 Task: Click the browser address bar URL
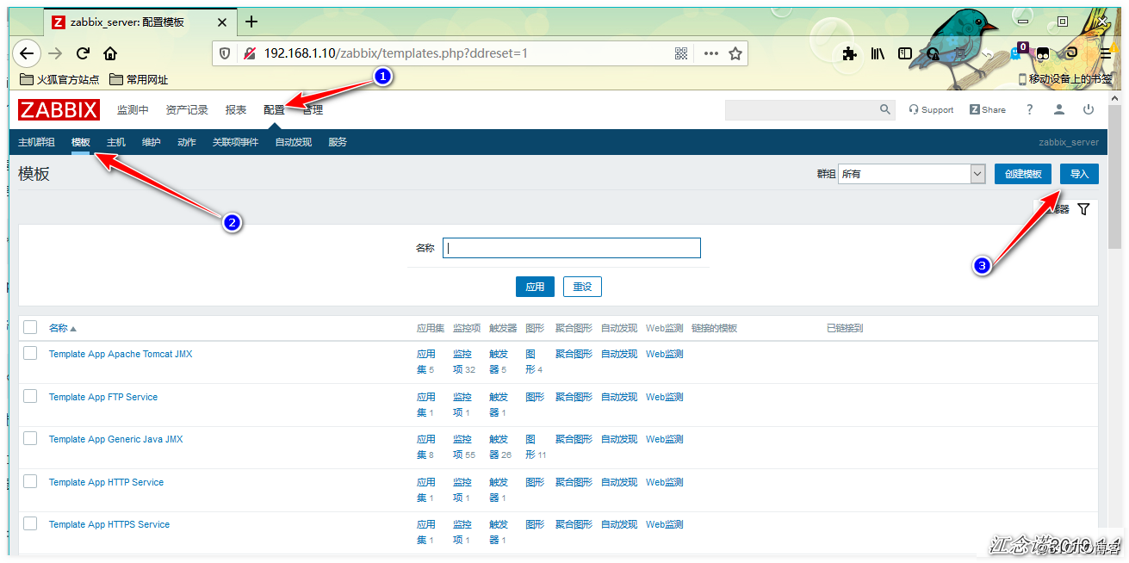[x=396, y=53]
